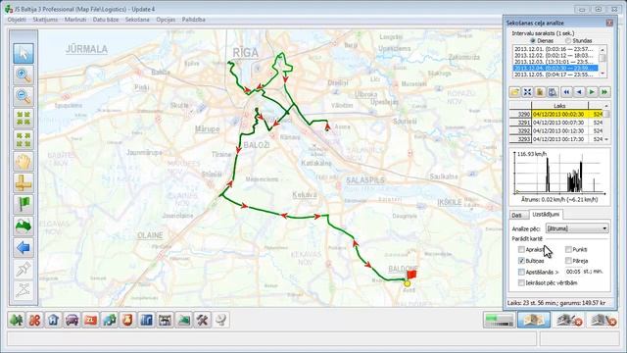Open the folder icon in analysis panel
Viewport: 627px width, 353px height.
514,92
